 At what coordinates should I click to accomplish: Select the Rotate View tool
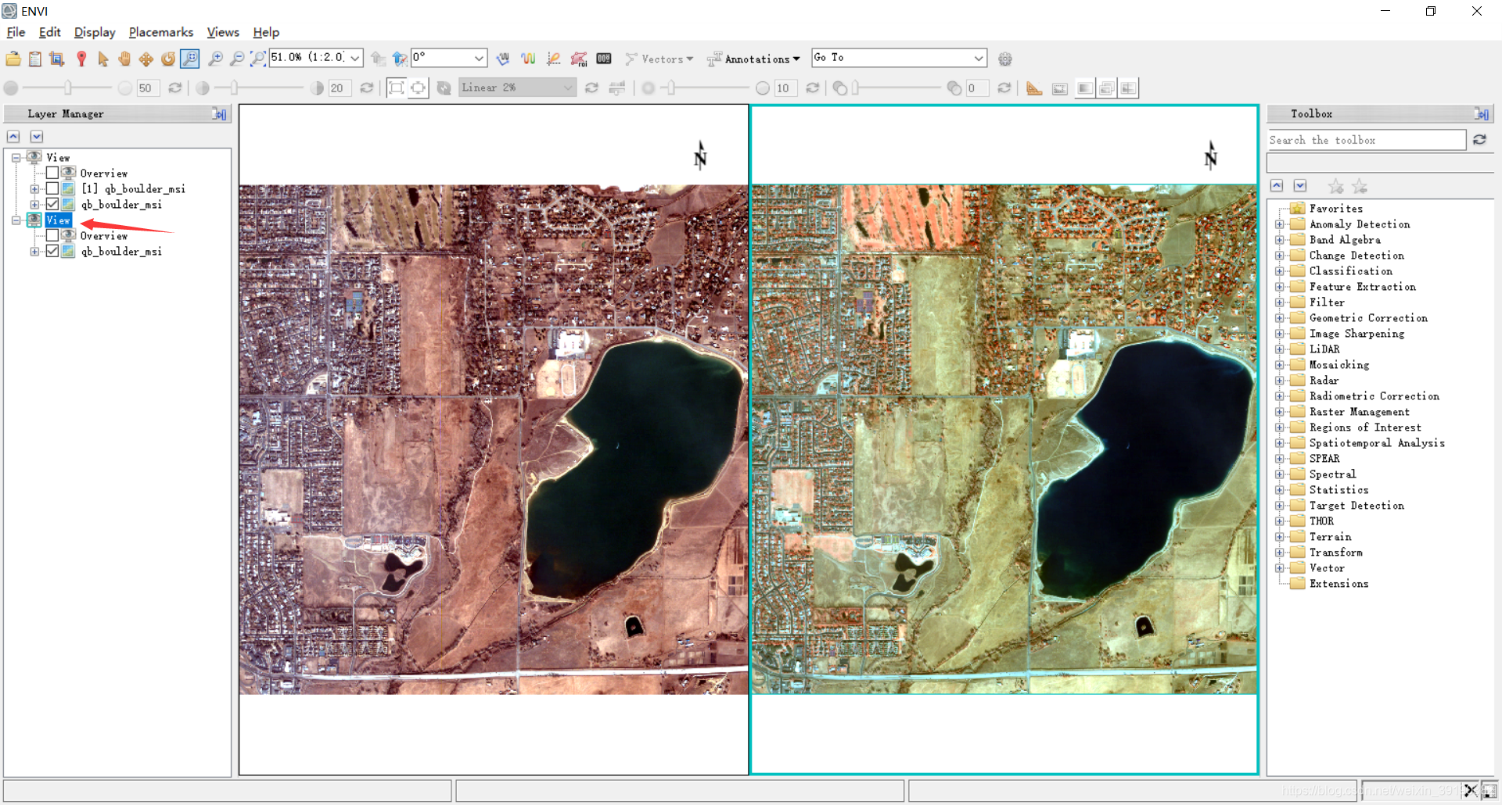168,59
